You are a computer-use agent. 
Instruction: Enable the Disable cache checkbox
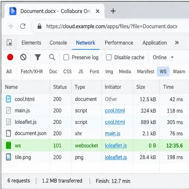point(109,57)
